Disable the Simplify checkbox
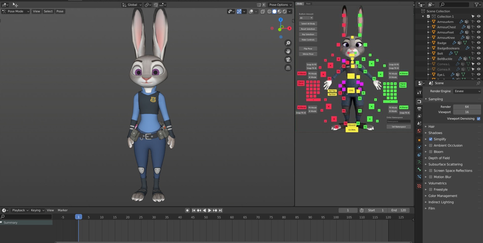 click(431, 139)
